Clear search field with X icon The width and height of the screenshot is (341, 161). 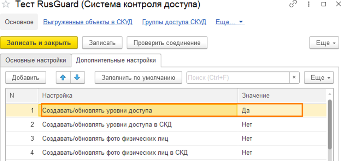[x=294, y=77]
